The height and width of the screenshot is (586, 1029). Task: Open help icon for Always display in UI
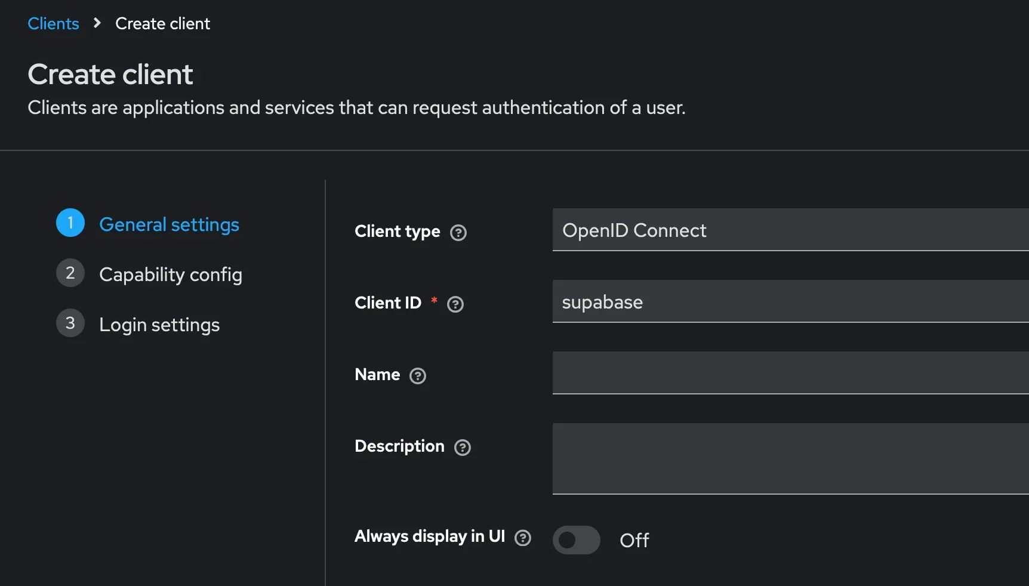coord(523,538)
